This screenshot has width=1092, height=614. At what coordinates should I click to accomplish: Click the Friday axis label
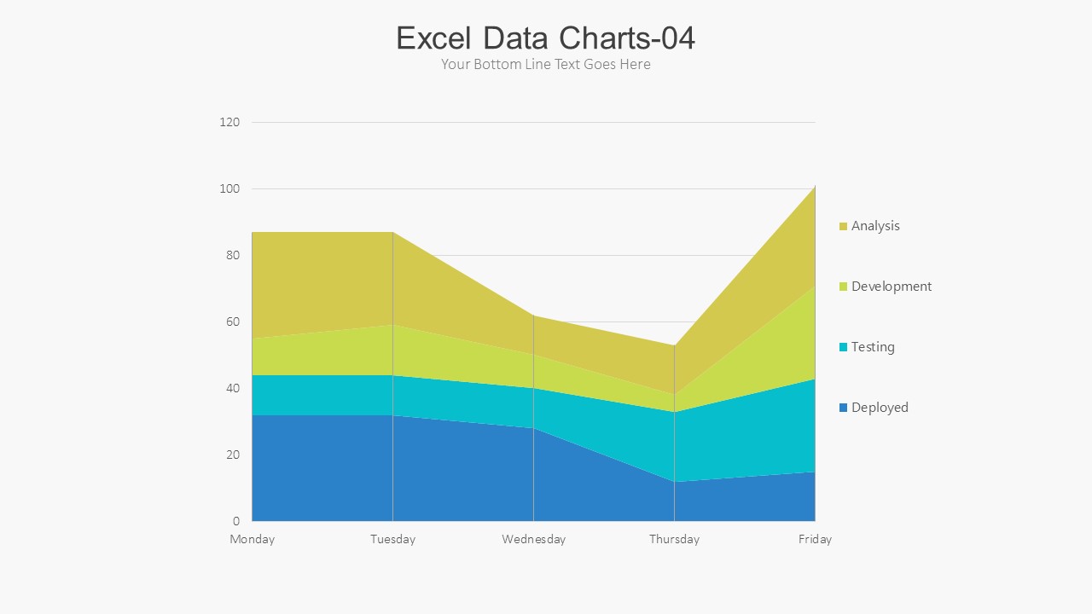click(x=815, y=539)
